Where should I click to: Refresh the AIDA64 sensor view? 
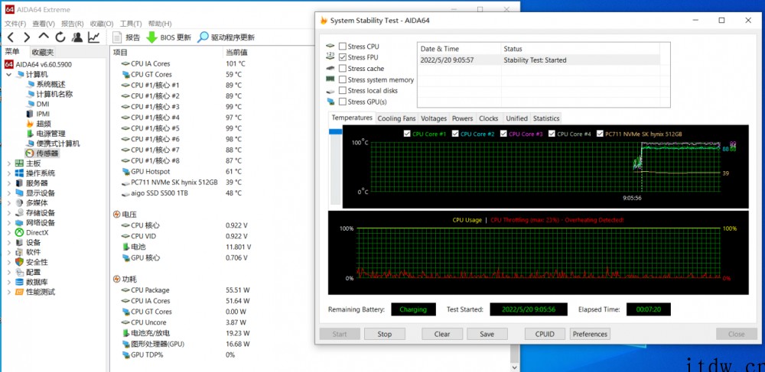pos(60,37)
